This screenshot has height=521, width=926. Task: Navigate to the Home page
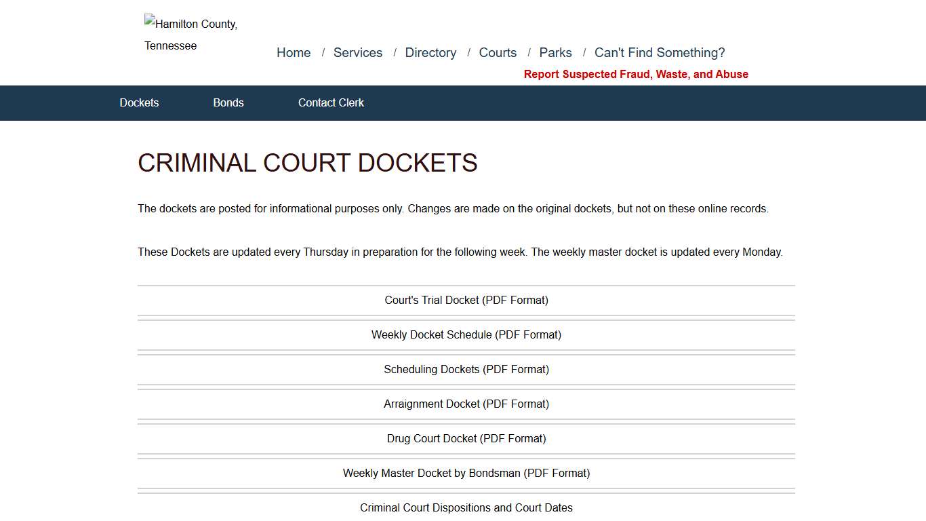pyautogui.click(x=293, y=52)
